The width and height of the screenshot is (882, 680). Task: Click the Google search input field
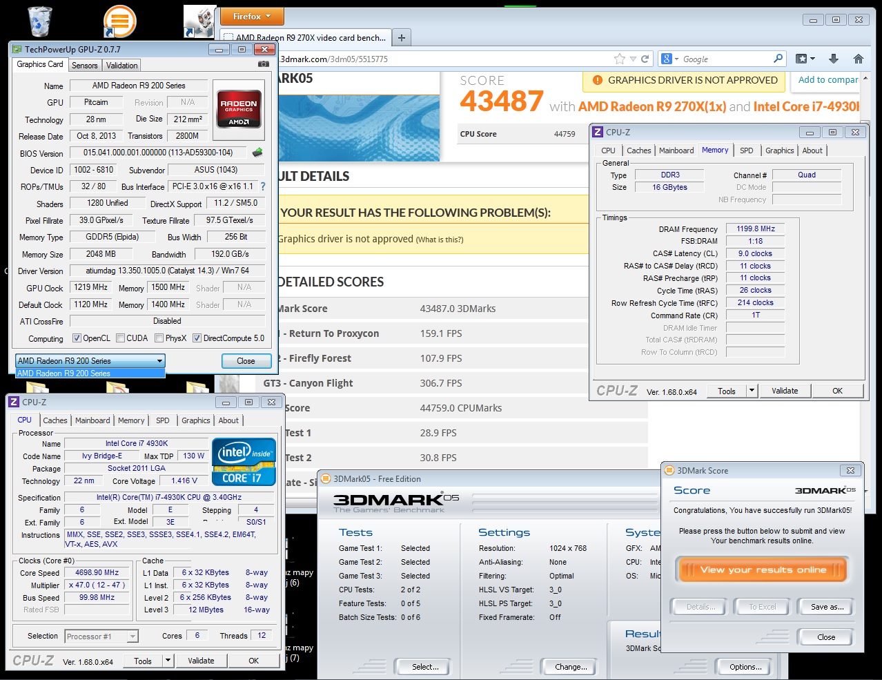pos(725,59)
